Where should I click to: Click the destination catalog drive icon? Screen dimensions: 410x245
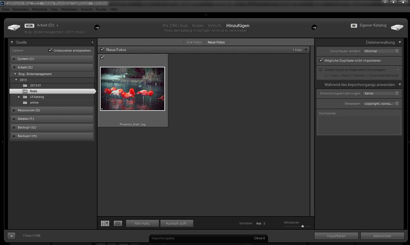397,27
